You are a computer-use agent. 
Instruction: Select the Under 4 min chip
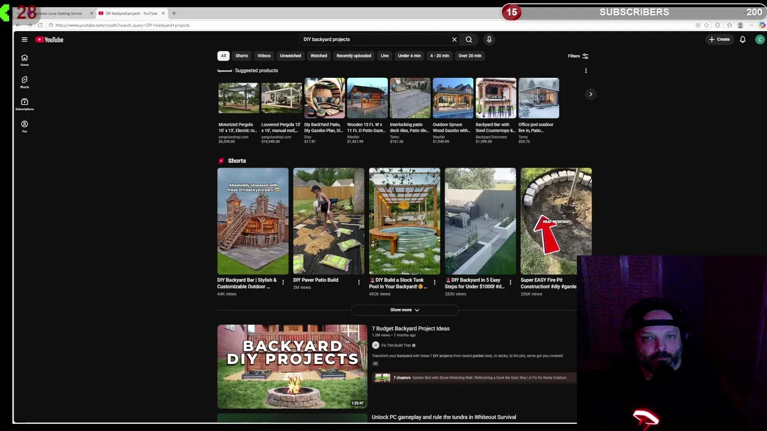pyautogui.click(x=409, y=56)
